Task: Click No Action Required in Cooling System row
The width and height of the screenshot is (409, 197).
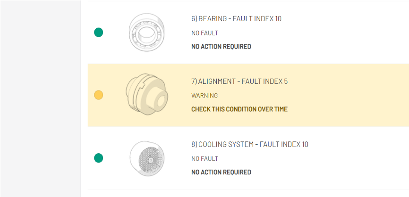Action: pyautogui.click(x=221, y=172)
